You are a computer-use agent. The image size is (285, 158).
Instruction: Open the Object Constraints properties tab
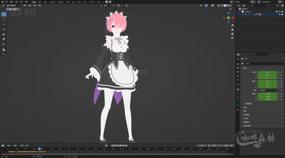pos(238,97)
